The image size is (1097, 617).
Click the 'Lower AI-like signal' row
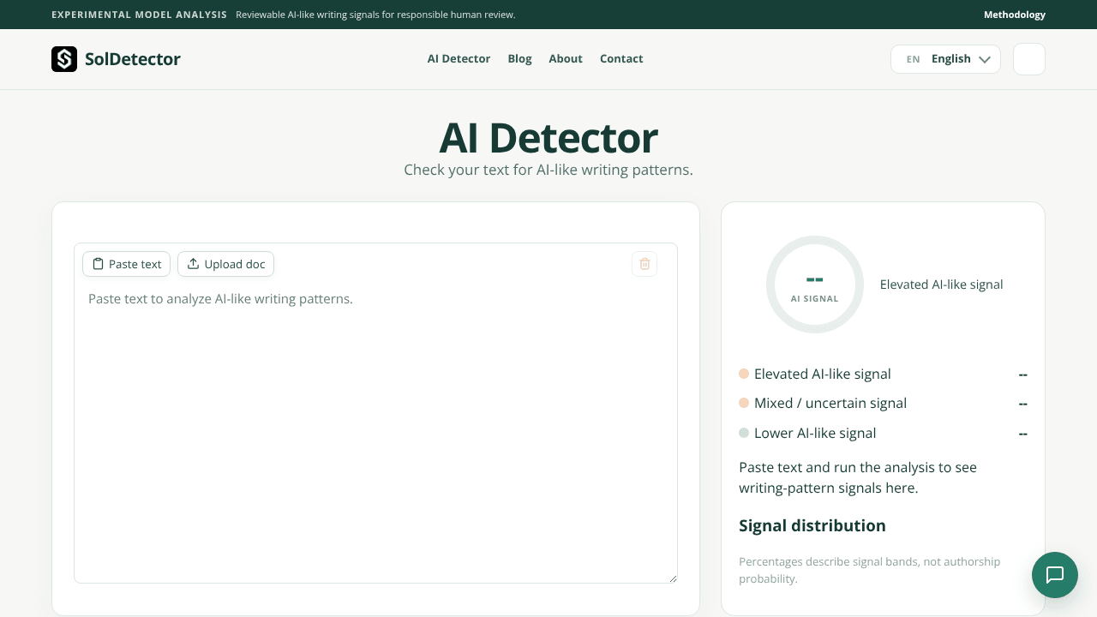point(883,434)
